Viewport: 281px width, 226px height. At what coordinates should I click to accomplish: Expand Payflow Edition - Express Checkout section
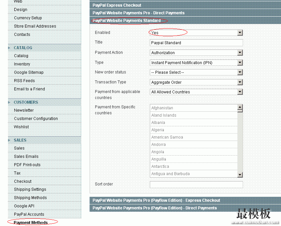point(185,200)
